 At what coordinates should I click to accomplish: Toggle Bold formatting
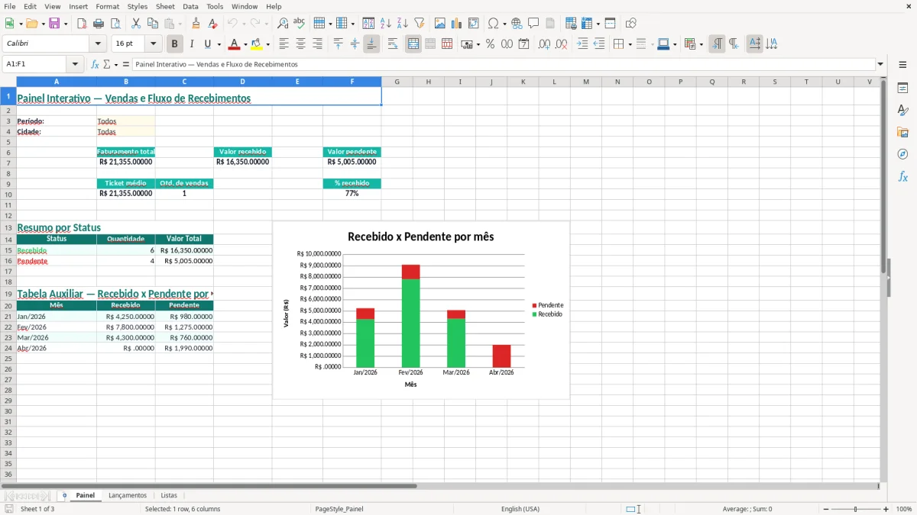(175, 44)
